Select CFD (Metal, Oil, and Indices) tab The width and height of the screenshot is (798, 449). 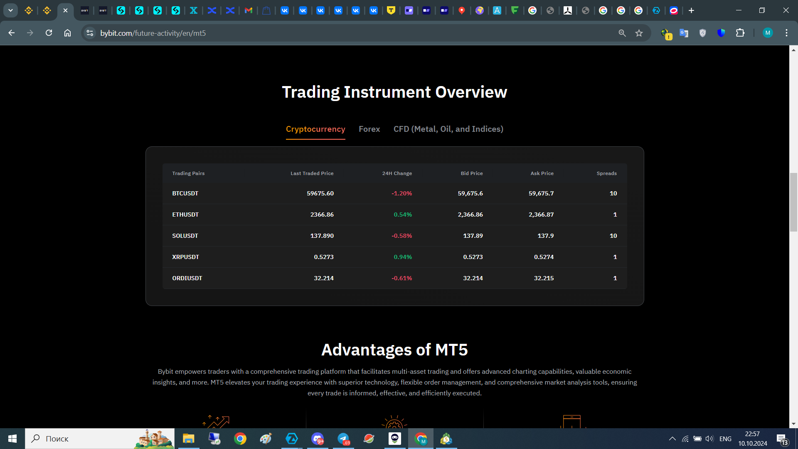(x=448, y=129)
